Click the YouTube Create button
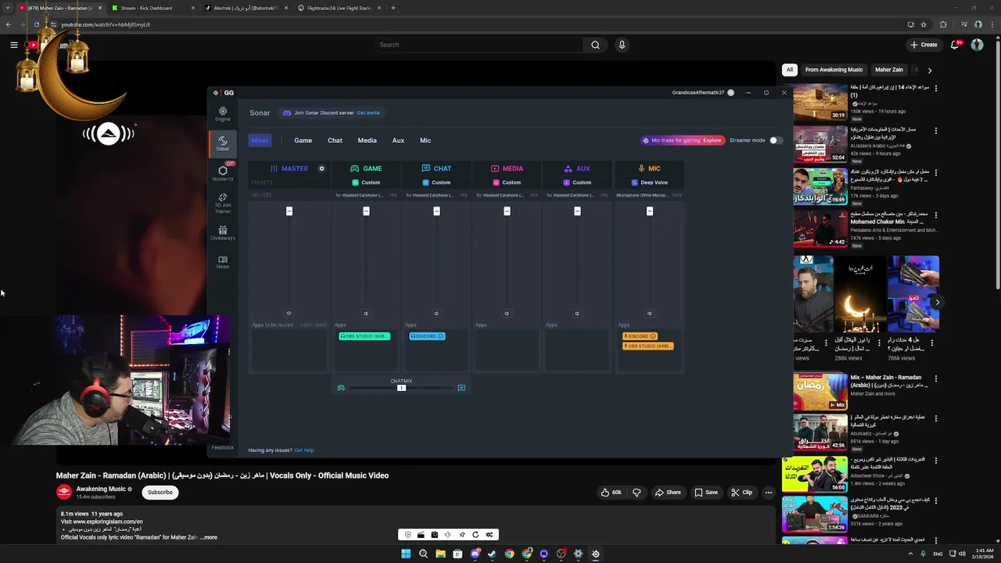Image resolution: width=1001 pixels, height=563 pixels. point(925,45)
